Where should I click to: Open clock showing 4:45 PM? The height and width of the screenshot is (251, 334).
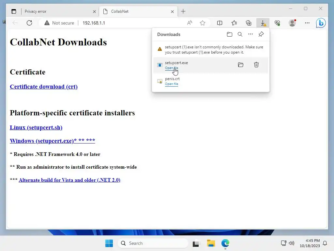pos(310,243)
